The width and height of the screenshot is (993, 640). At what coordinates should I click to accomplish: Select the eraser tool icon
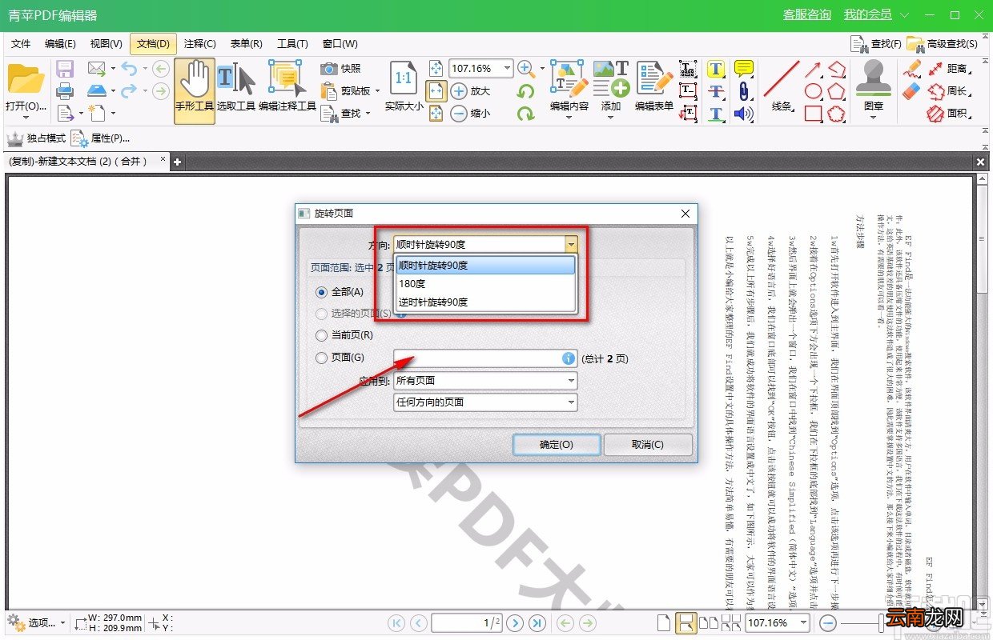tap(912, 91)
